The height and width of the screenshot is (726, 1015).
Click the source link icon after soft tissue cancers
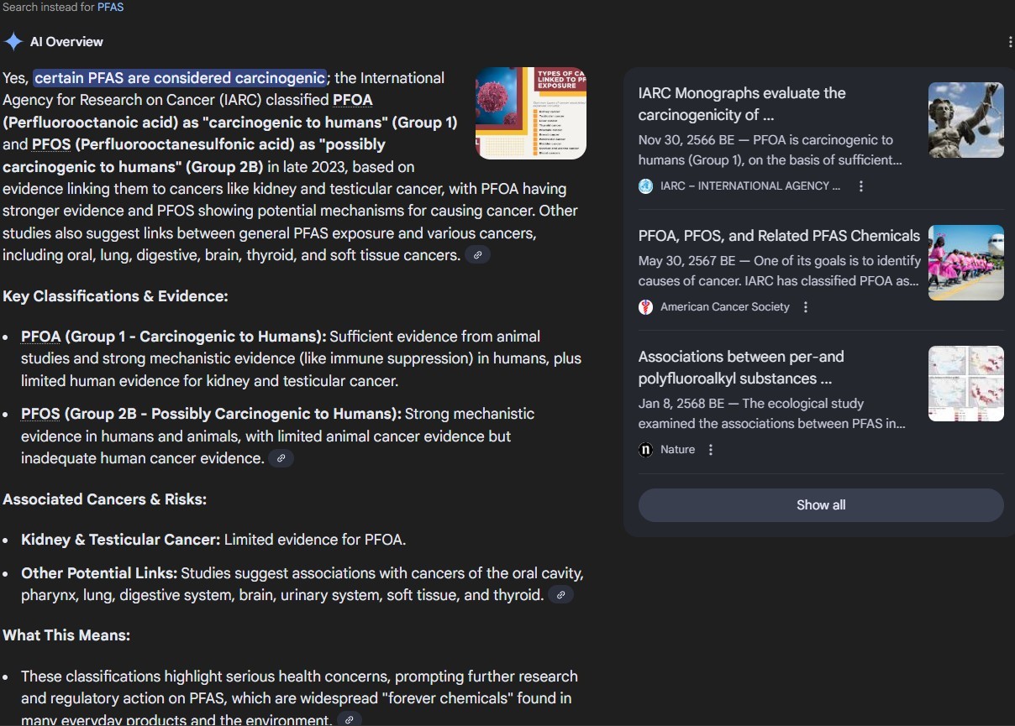(477, 255)
